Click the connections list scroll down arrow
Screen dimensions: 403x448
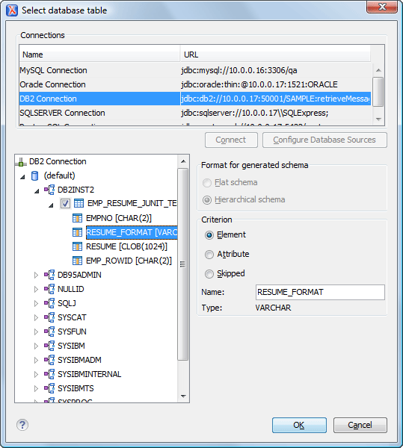pos(378,119)
